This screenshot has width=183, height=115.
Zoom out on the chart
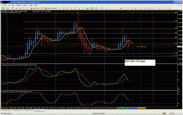click(75, 8)
